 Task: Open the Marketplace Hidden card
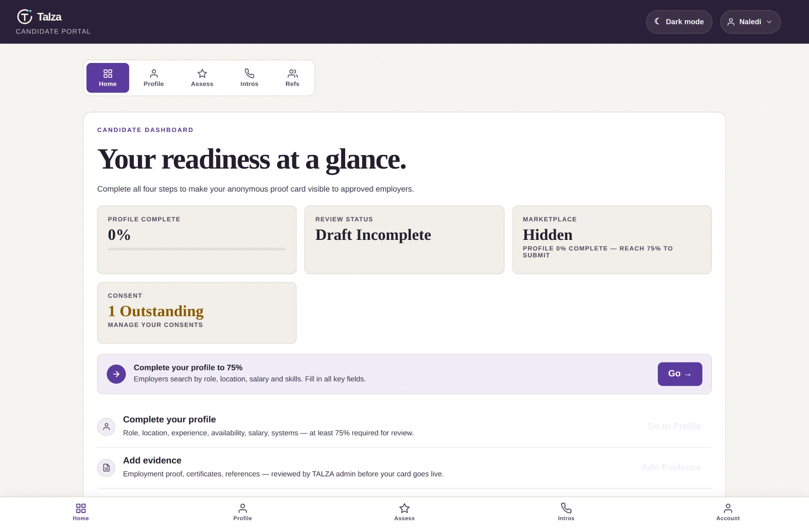tap(612, 239)
